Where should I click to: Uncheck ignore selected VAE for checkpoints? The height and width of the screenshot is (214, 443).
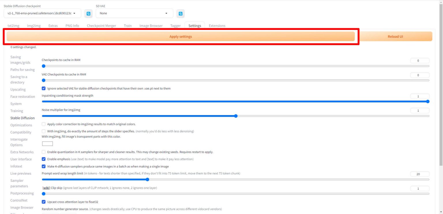[x=44, y=88]
